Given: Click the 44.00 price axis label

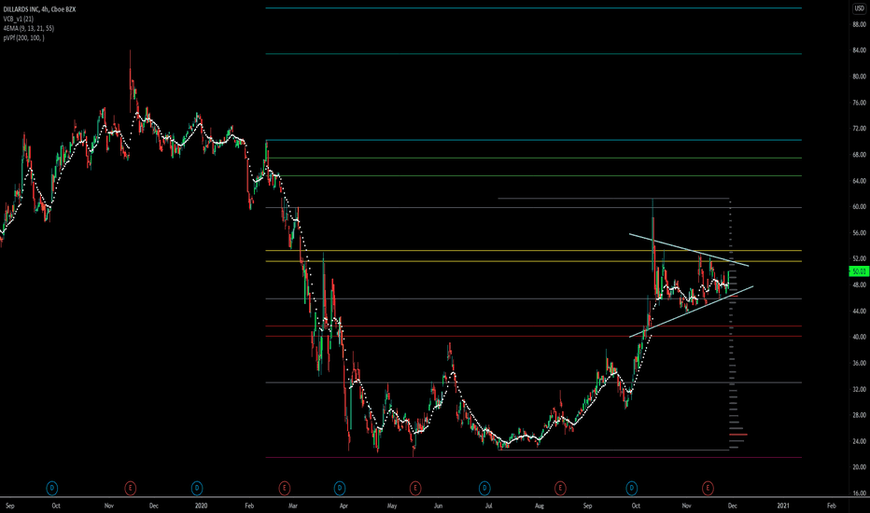Looking at the screenshot, I should coord(859,312).
